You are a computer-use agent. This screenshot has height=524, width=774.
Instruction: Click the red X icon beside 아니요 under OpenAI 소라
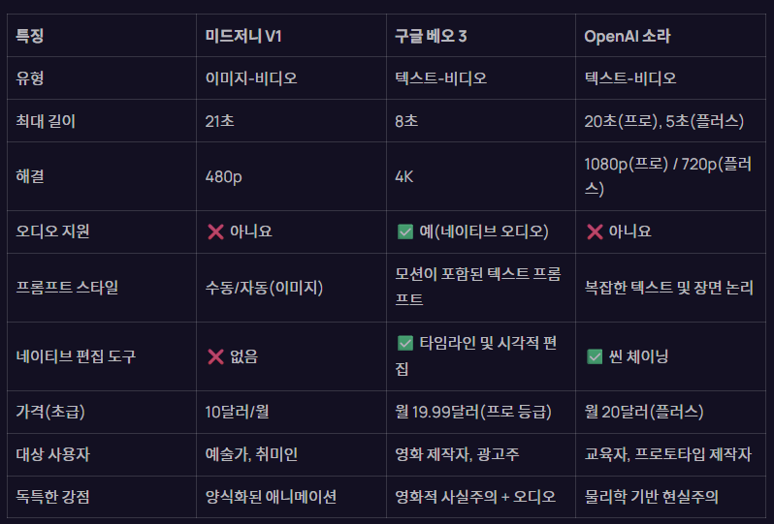tap(595, 231)
